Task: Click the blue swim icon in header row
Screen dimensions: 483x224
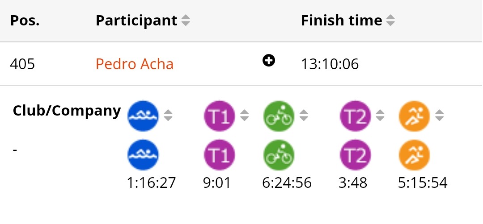Action: 143,116
